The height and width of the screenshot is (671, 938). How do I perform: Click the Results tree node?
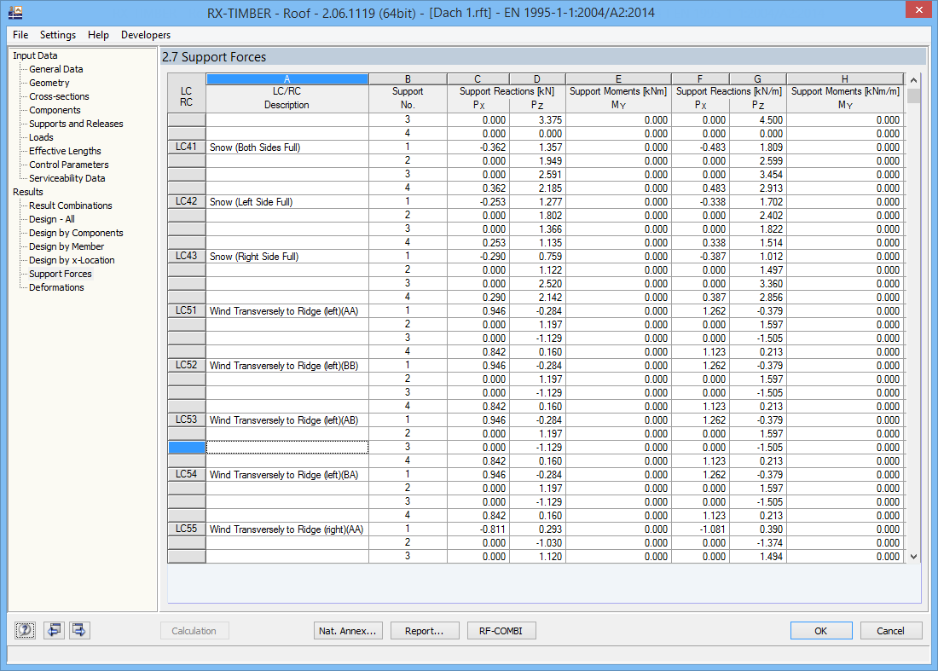coord(28,192)
